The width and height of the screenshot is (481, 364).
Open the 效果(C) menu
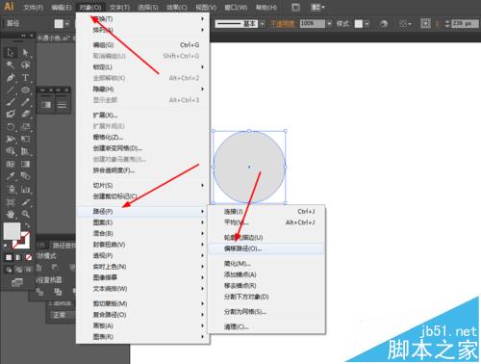click(x=177, y=7)
